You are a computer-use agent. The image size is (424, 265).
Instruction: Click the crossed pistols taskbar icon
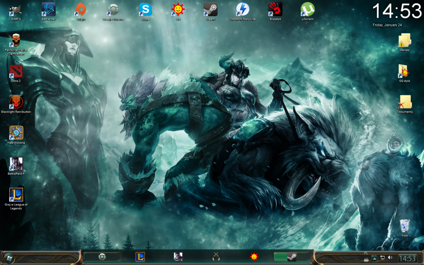click(x=216, y=257)
